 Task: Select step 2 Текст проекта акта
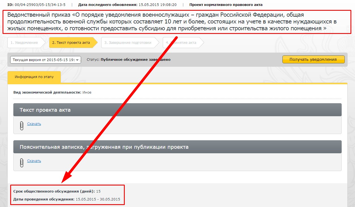point(71,43)
